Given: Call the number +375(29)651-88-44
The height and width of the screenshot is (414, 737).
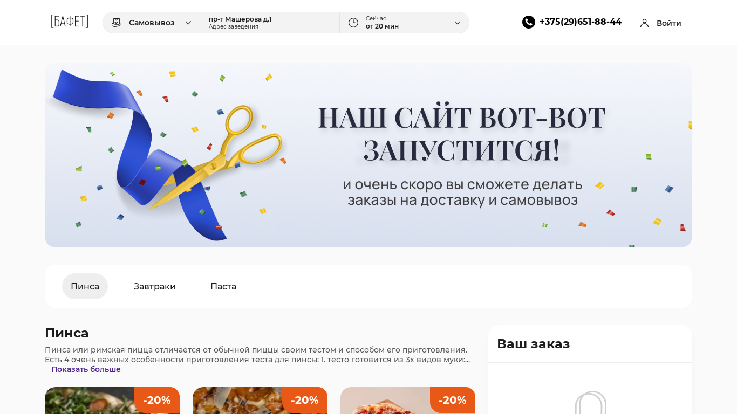Looking at the screenshot, I should pos(581,22).
